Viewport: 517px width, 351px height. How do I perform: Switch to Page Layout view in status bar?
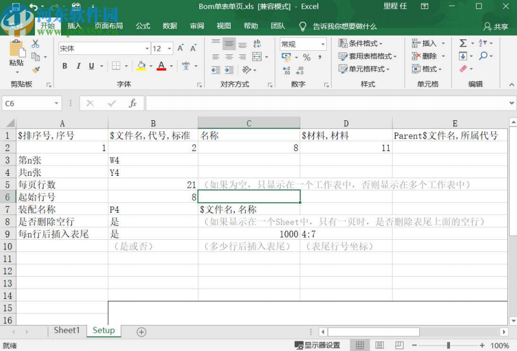(x=379, y=346)
